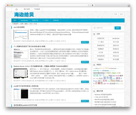Image resolution: width=136 pixels, height=115 pixels.
Task: Open random article Intel X79 BIOS设置
Action: pyautogui.click(x=105, y=105)
